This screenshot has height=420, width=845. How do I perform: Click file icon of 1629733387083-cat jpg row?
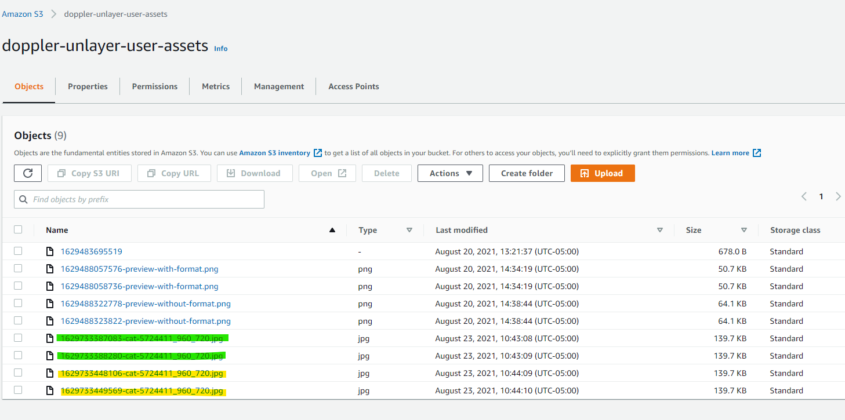[x=50, y=338]
